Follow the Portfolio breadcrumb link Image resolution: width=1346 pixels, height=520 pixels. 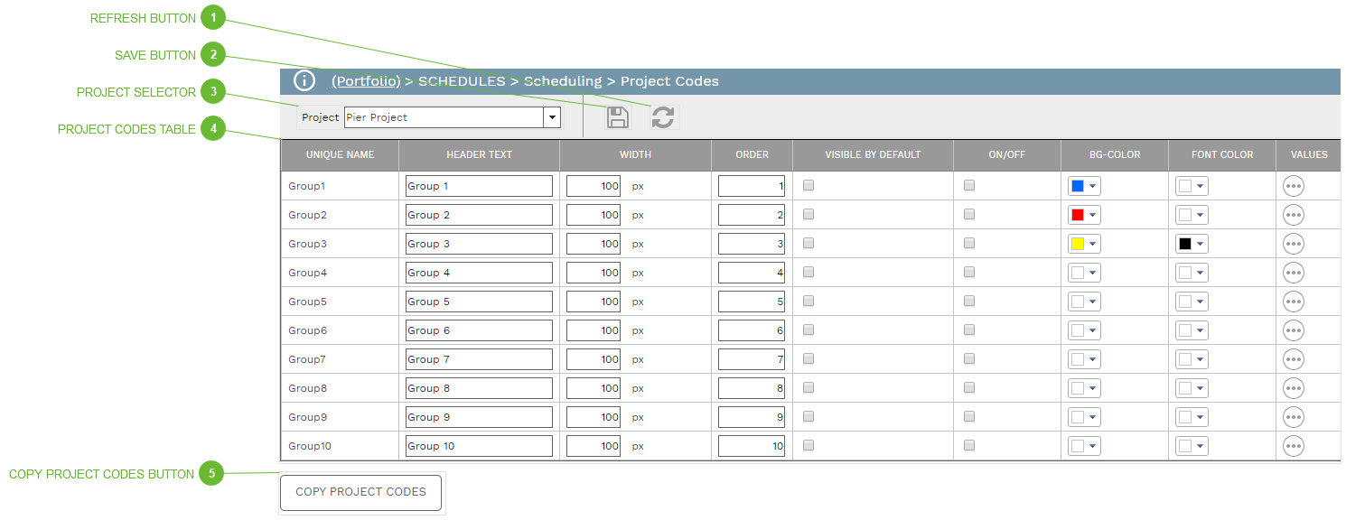click(x=366, y=81)
